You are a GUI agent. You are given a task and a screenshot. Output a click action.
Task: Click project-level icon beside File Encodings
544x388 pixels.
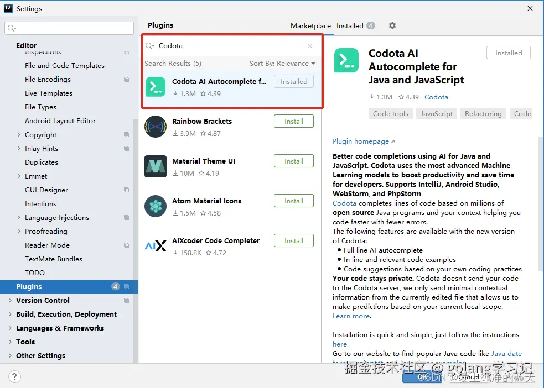tap(126, 80)
